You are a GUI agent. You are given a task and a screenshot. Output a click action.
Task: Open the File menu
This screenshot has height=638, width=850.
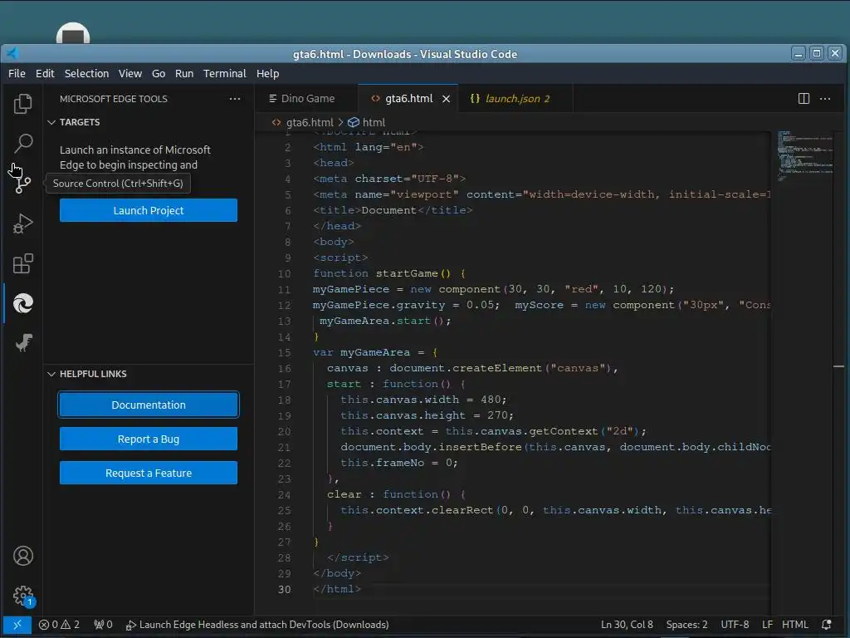[x=17, y=73]
